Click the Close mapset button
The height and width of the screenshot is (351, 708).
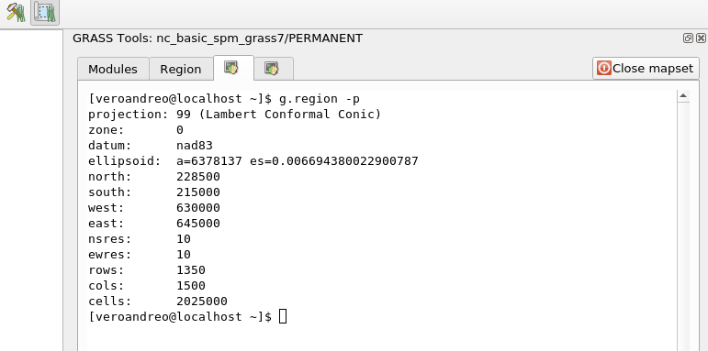(x=646, y=68)
